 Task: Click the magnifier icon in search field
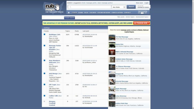click(70, 7)
